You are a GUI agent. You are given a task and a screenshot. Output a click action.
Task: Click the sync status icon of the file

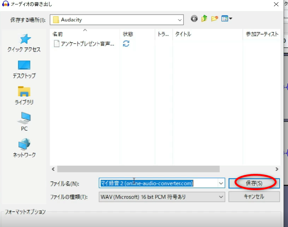126,44
